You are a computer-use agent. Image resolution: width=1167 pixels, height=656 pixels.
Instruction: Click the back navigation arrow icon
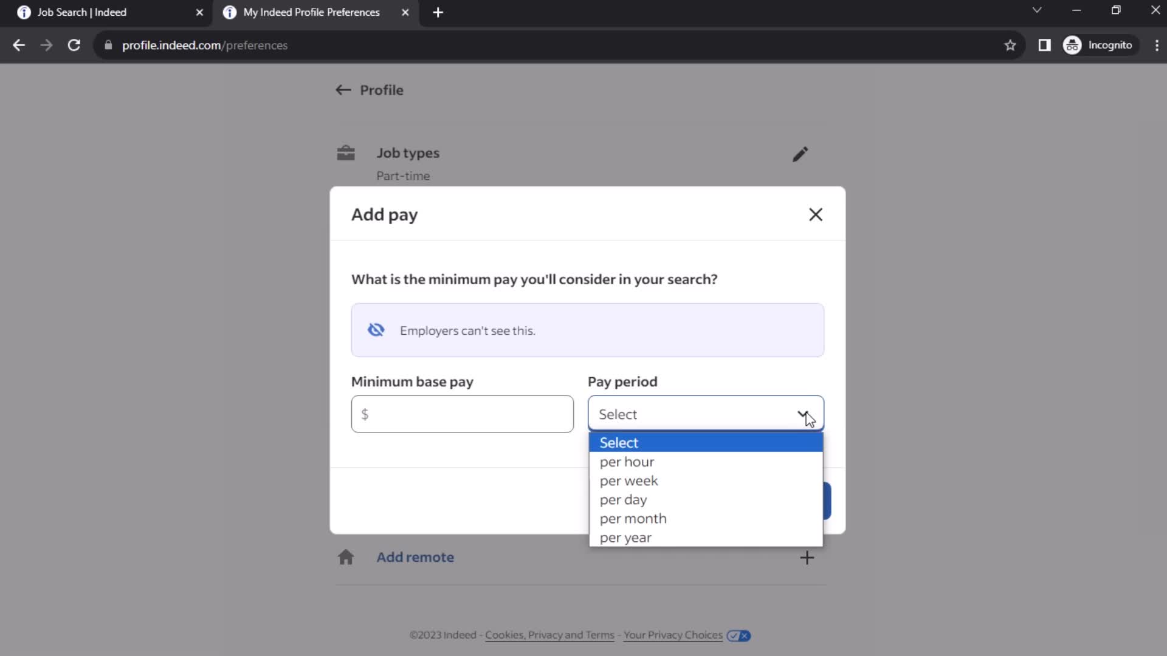coord(344,90)
